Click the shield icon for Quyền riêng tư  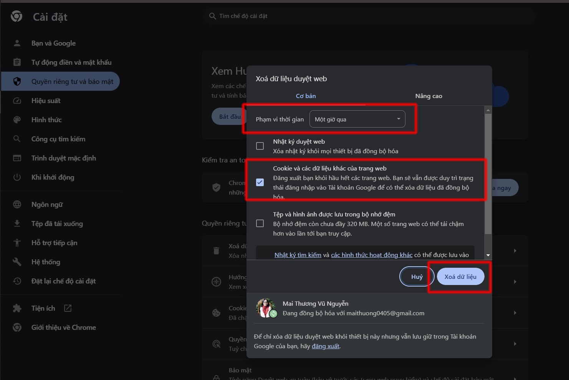17,82
